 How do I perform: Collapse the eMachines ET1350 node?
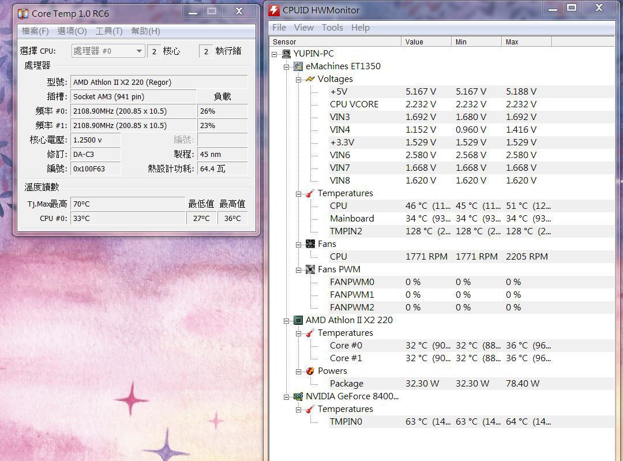287,67
